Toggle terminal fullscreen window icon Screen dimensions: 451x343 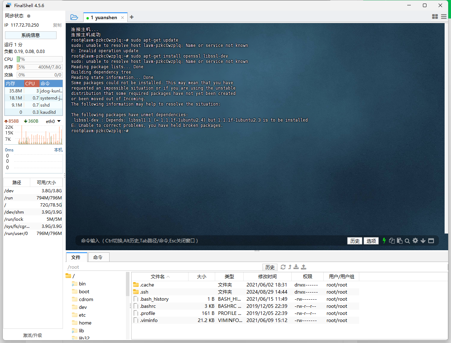tap(431, 241)
